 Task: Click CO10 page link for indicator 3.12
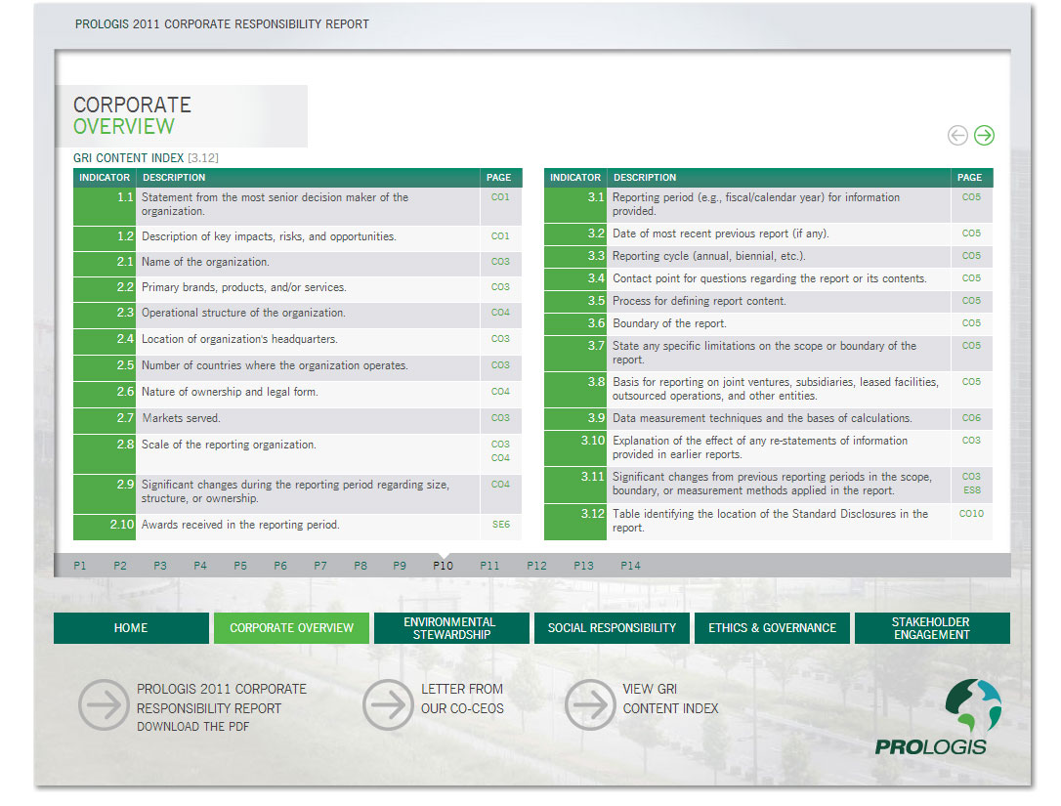pos(971,514)
